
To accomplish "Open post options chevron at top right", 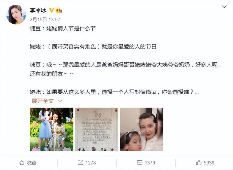I will pyautogui.click(x=224, y=7).
